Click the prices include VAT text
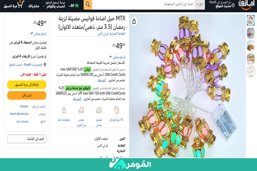 pyautogui.click(x=106, y=63)
